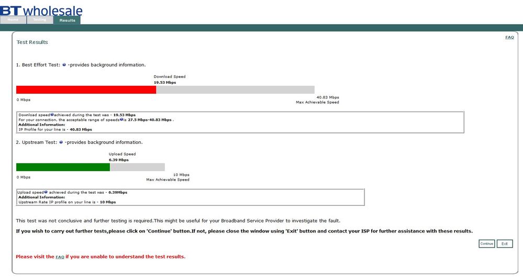Click the Continue button
Viewport: 523px width, 279px height.
[x=487, y=243]
